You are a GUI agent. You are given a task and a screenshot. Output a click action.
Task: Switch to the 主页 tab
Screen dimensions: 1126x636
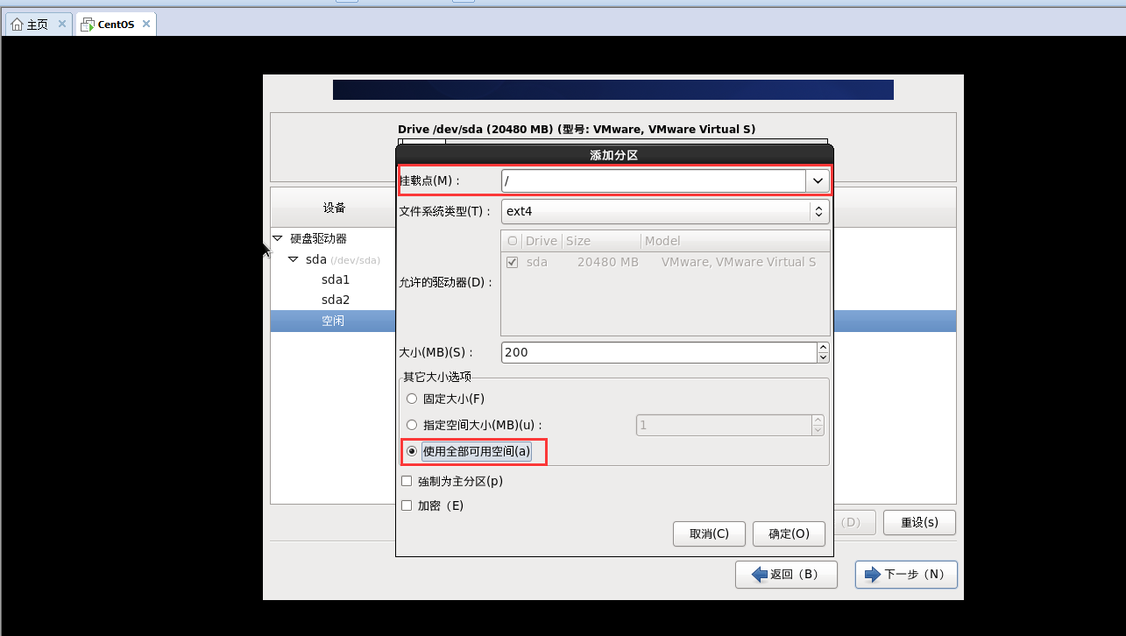(37, 25)
